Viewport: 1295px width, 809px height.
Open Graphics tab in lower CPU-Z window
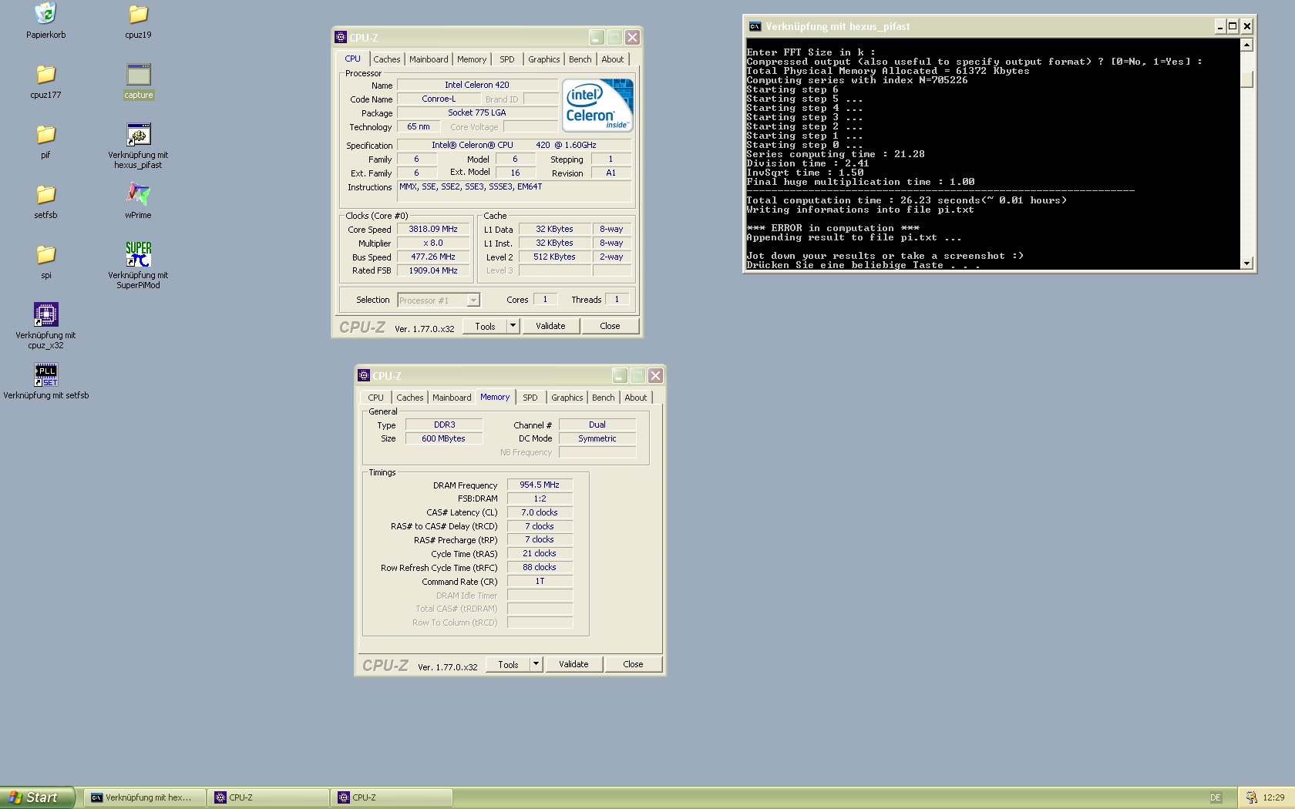coord(567,398)
